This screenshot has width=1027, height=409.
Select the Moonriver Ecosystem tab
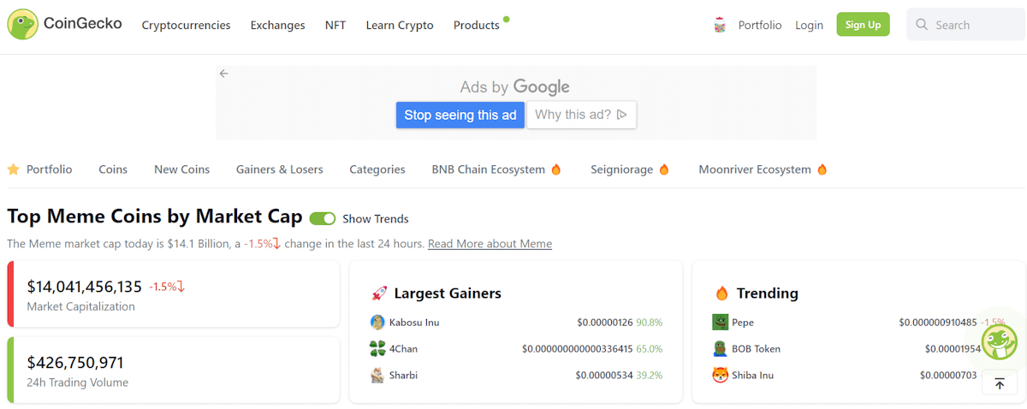[x=763, y=169]
